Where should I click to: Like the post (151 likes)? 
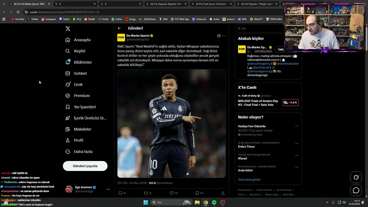click(x=174, y=193)
